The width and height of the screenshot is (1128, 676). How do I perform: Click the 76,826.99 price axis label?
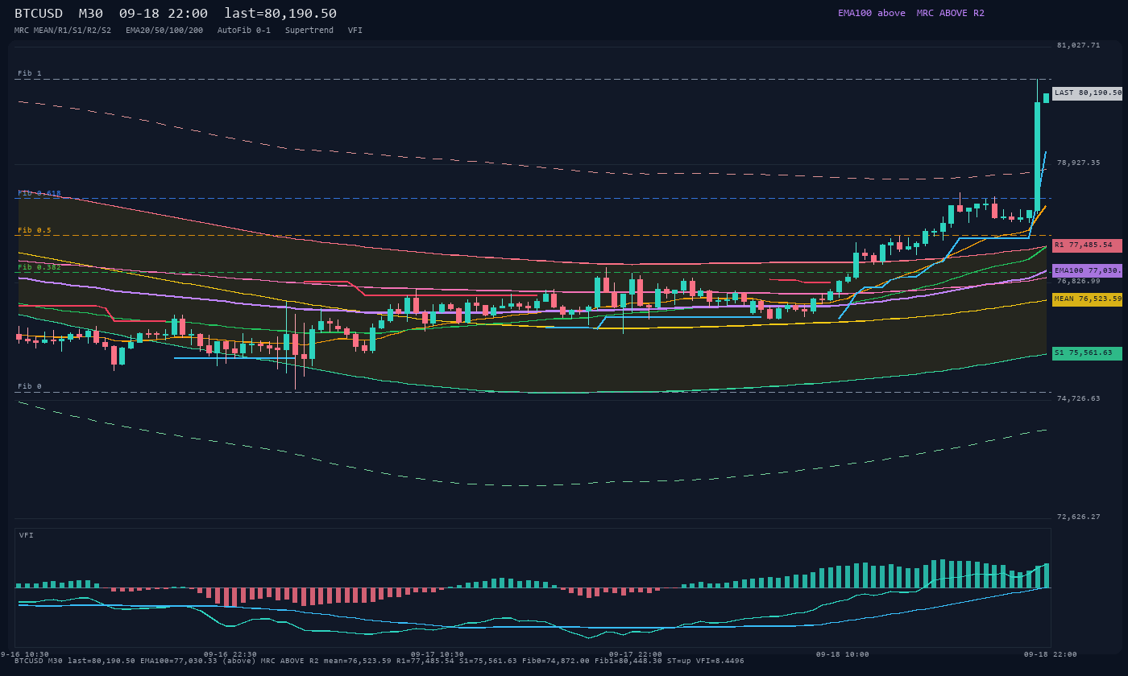point(1078,281)
